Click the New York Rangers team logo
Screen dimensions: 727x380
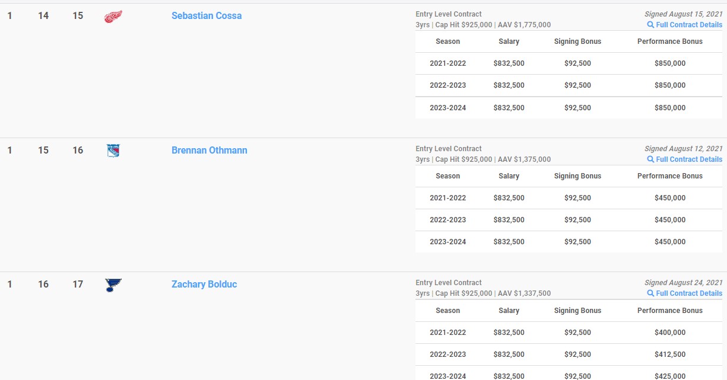(x=113, y=151)
